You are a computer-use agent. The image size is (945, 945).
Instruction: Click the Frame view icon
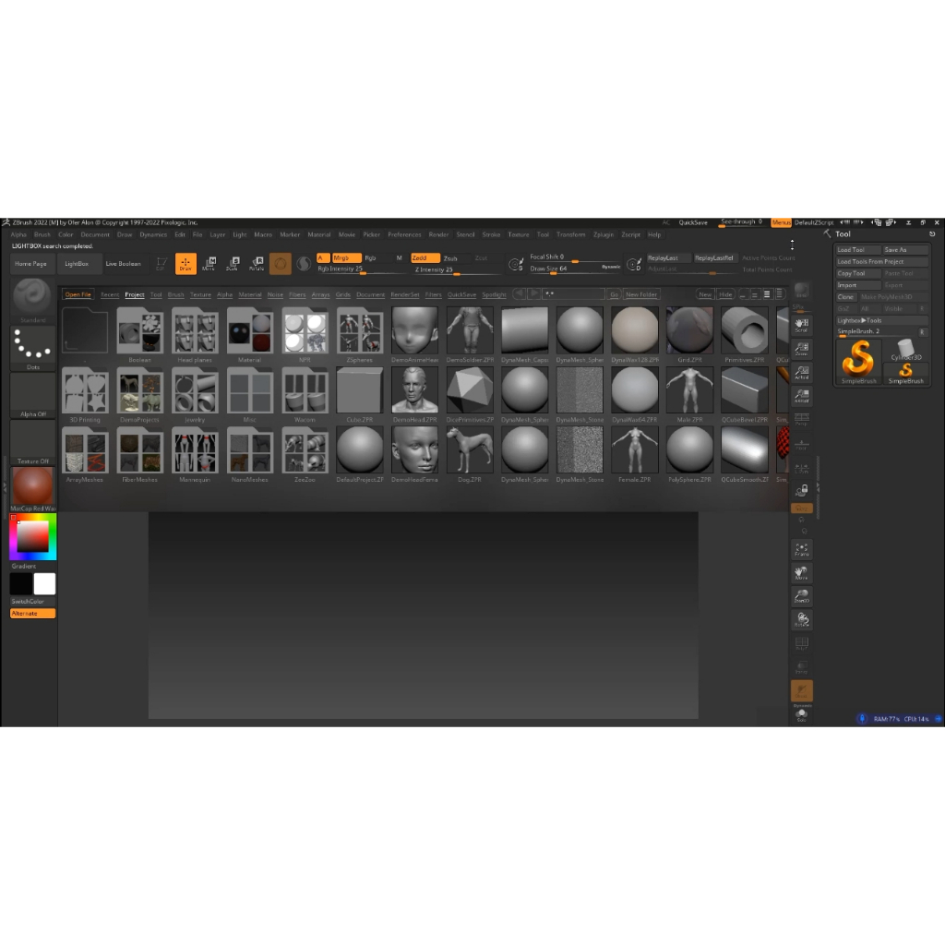pyautogui.click(x=802, y=549)
